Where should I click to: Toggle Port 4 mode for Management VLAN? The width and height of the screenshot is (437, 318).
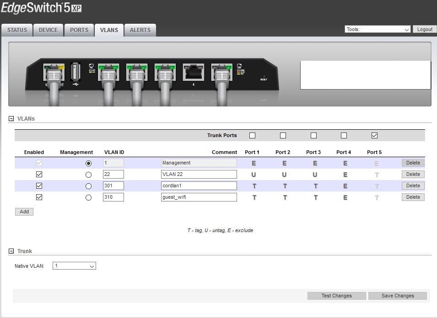click(345, 163)
